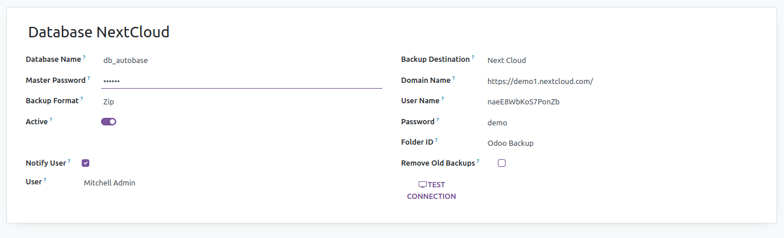Click help icon beside Remove Old Backups

click(x=478, y=162)
